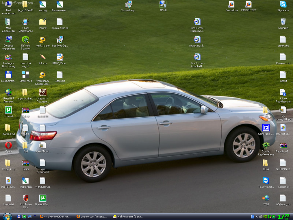Open the CamStudio shortcut
Image resolution: width=293 pixels, height=220 pixels.
point(266,128)
